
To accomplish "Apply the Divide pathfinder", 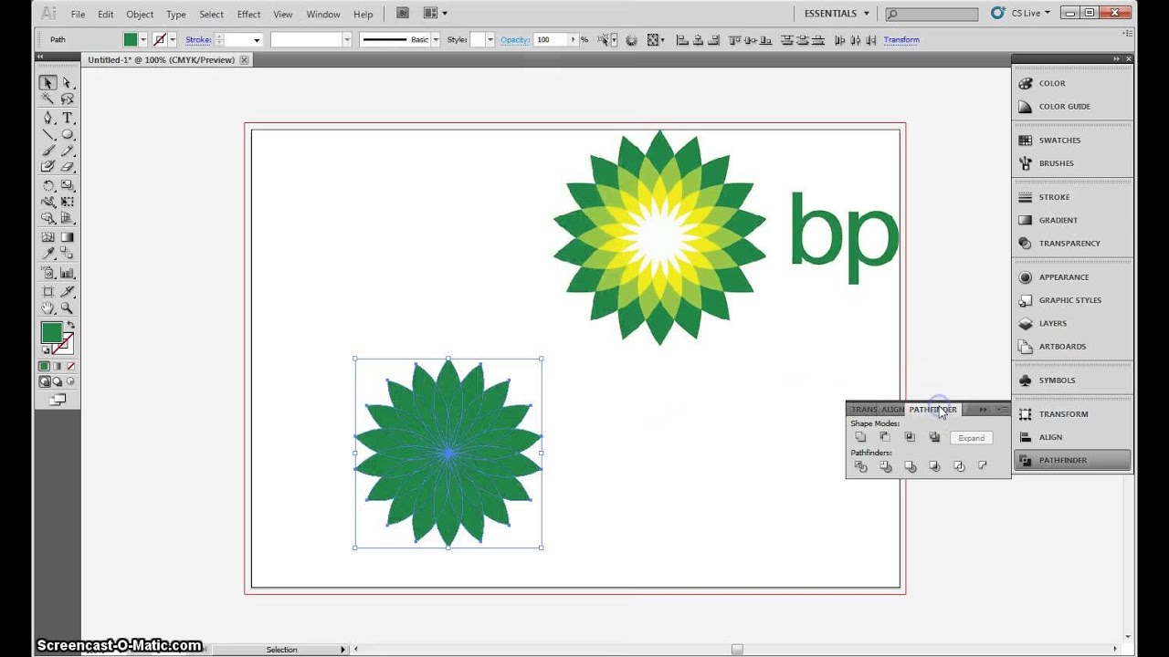I will [x=860, y=466].
